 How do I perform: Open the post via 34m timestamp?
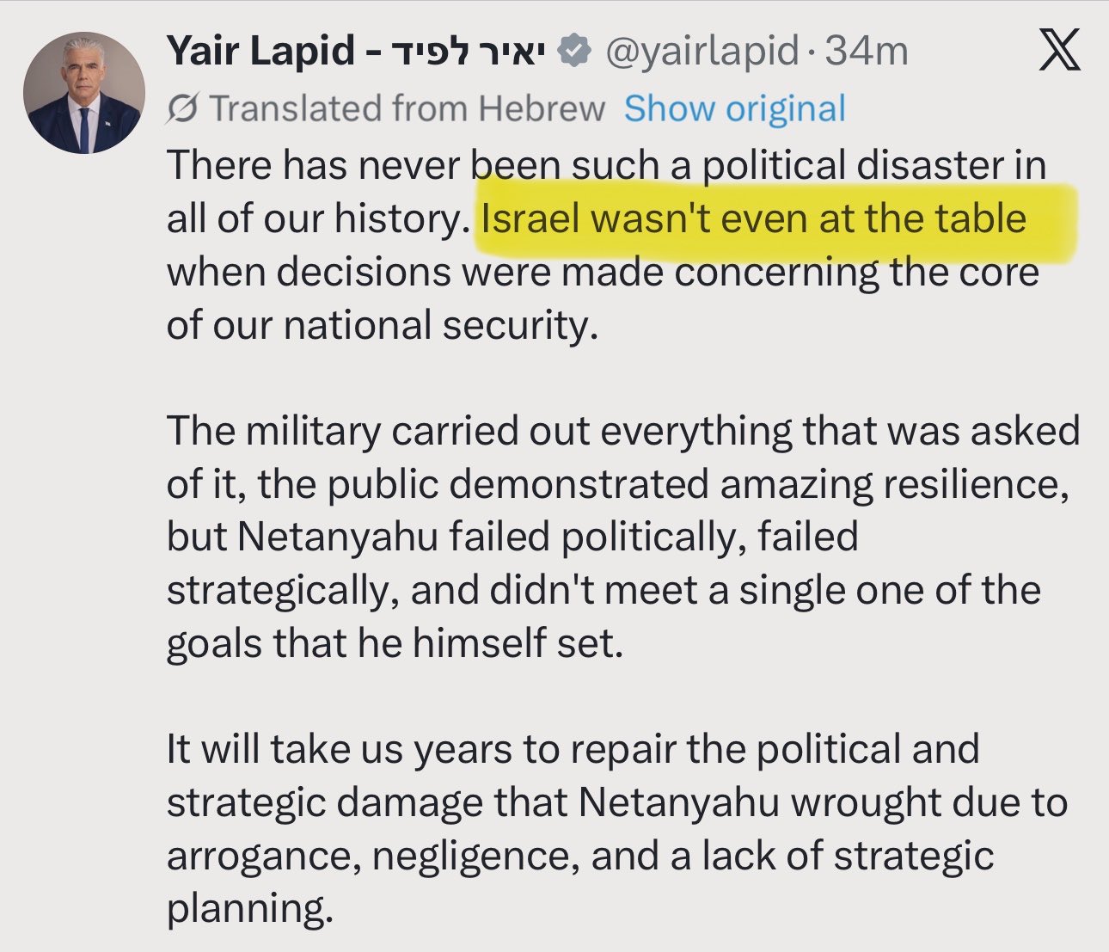pos(867,52)
